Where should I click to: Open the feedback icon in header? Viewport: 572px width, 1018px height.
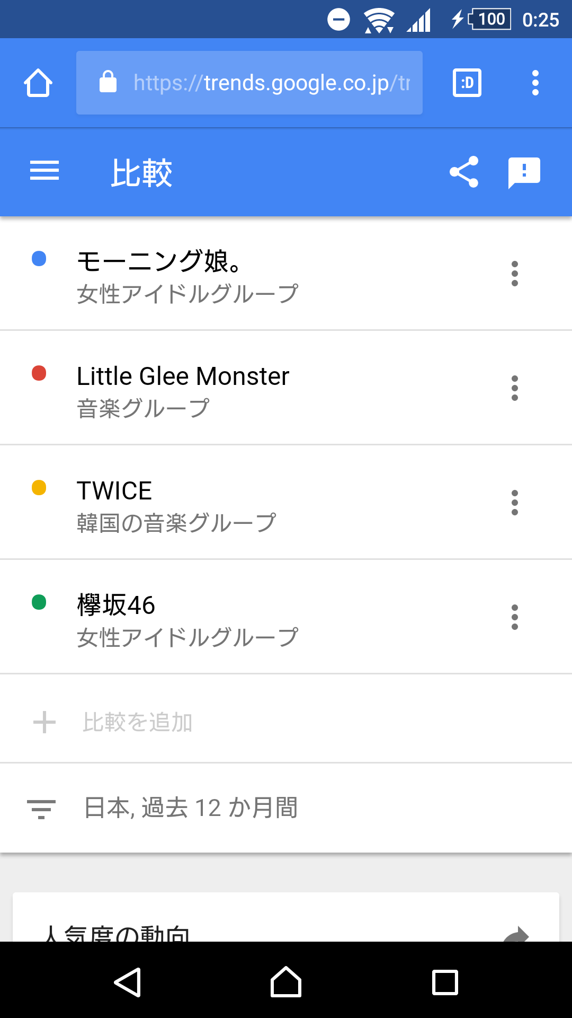point(524,173)
